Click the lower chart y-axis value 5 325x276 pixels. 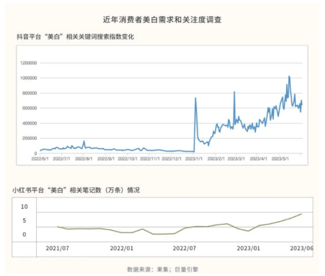pyautogui.click(x=24, y=221)
